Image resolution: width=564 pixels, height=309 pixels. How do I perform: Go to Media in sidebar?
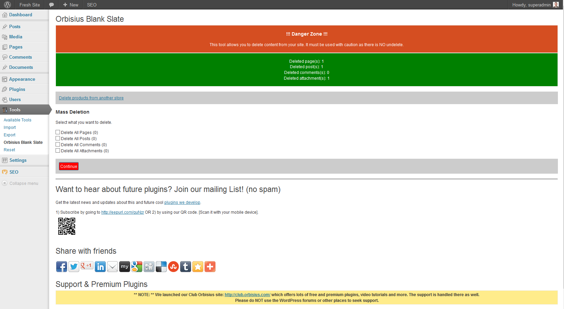16,37
